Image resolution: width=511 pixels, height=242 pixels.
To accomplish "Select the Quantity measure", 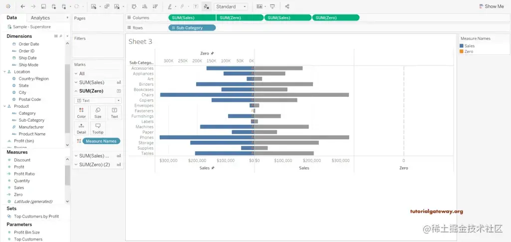I will click(x=22, y=181).
